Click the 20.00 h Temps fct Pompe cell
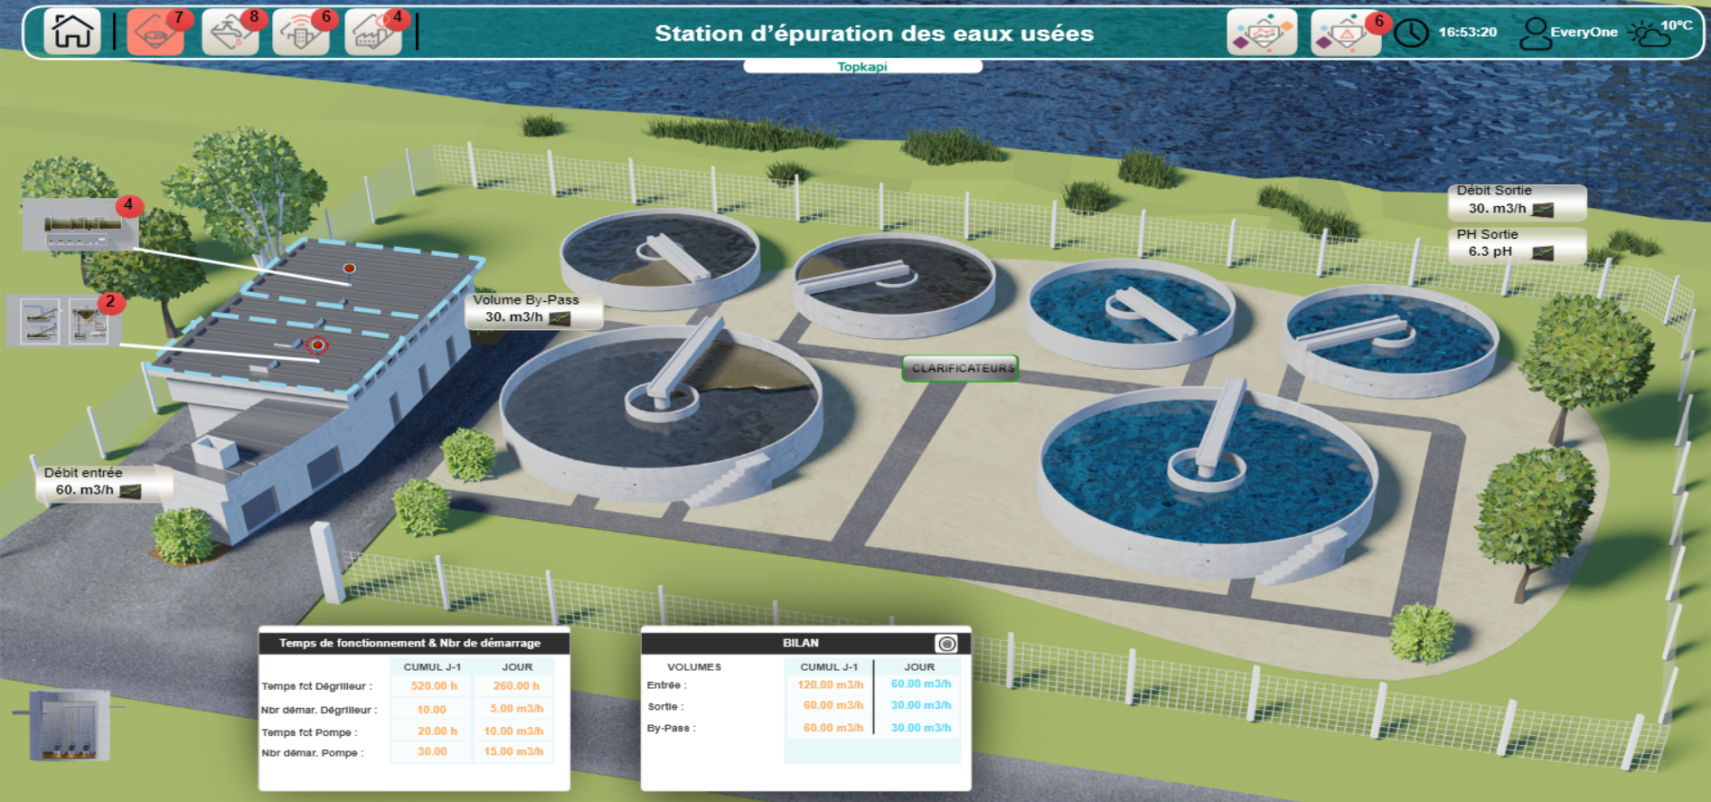The height and width of the screenshot is (802, 1711). [x=433, y=731]
